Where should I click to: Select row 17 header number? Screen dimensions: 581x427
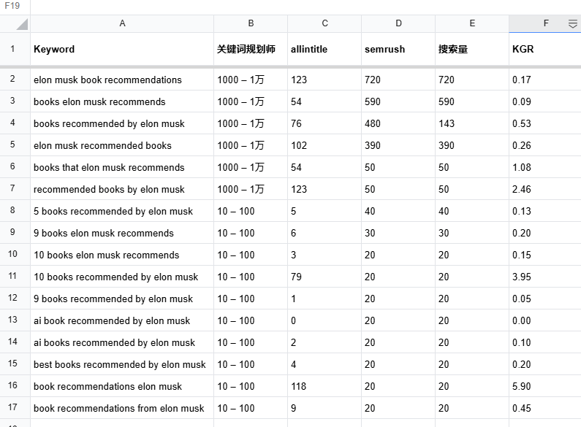point(13,408)
